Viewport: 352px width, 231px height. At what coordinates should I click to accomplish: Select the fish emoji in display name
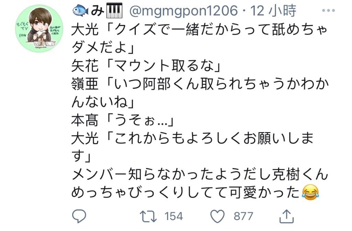pos(80,11)
